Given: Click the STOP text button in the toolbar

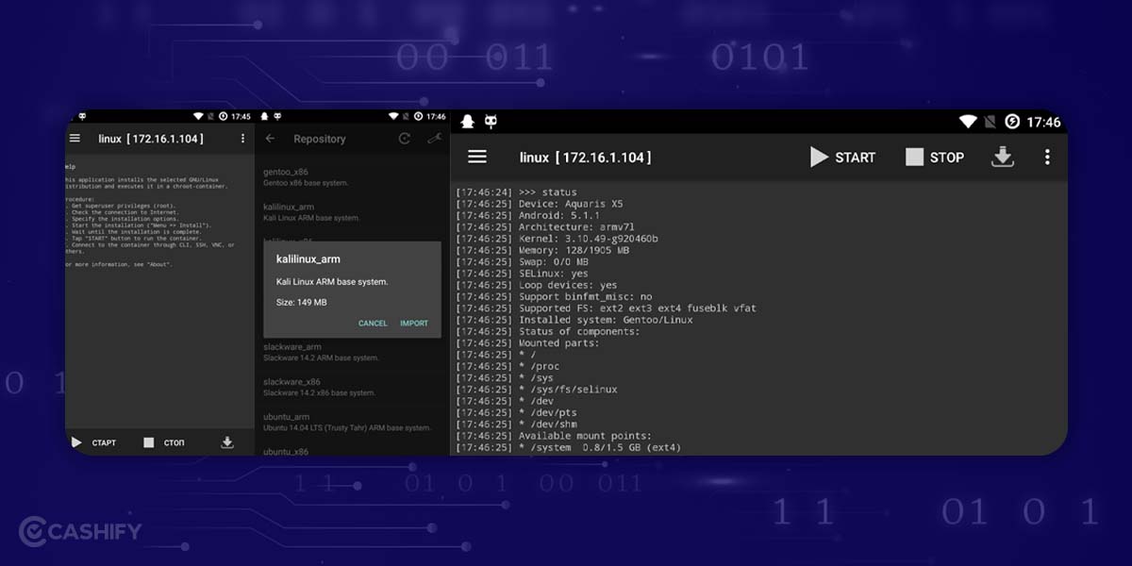Looking at the screenshot, I should pos(946,157).
